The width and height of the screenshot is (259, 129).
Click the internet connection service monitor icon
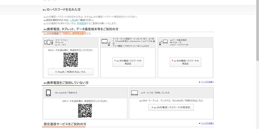click(x=106, y=42)
